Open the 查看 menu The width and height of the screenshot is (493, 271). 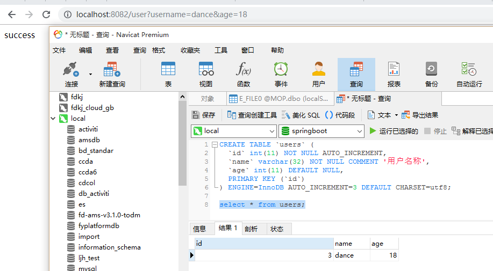(112, 50)
